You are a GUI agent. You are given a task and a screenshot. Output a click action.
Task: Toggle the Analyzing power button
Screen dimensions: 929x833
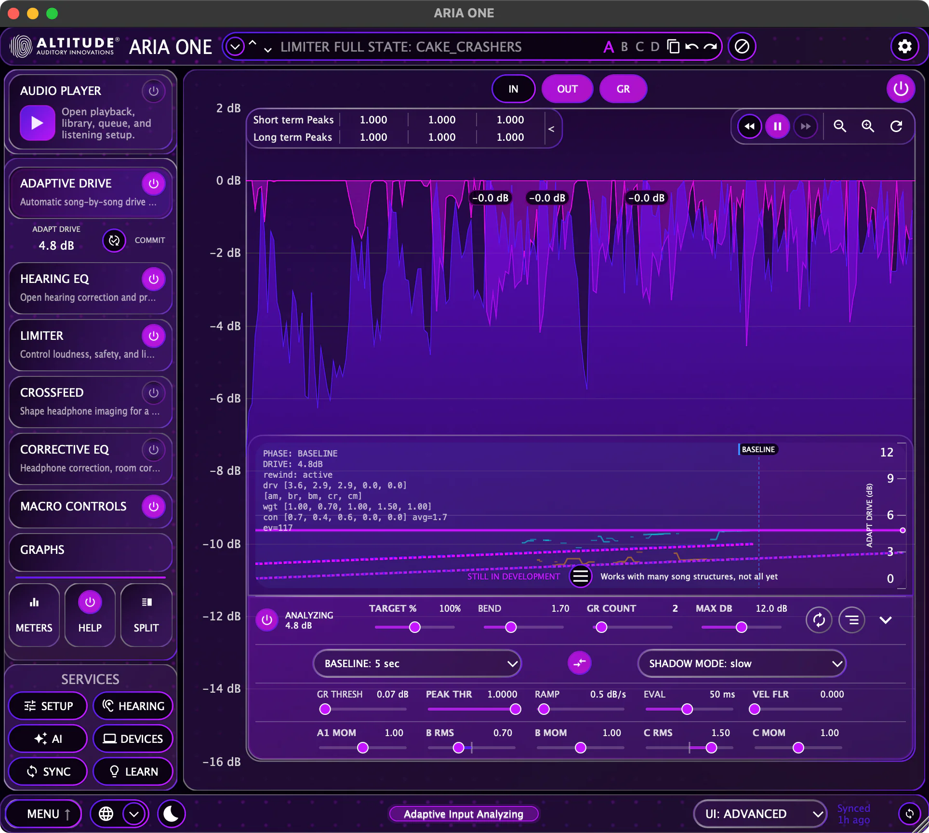(x=267, y=620)
